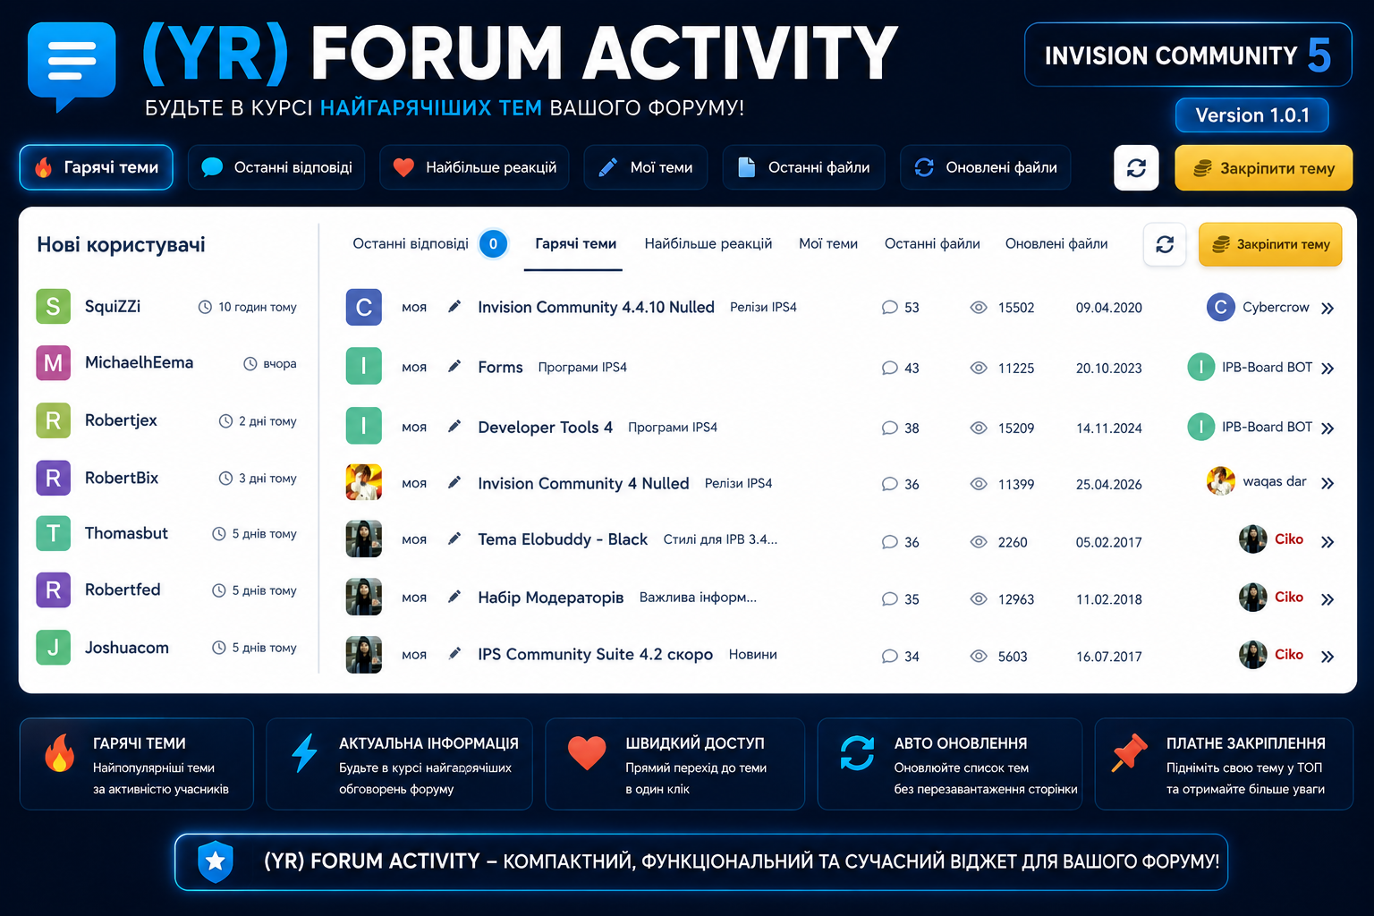This screenshot has width=1374, height=916.
Task: Click sync arrows icon in АВТО ОНОВЛЕННЯ card
Action: (x=857, y=752)
